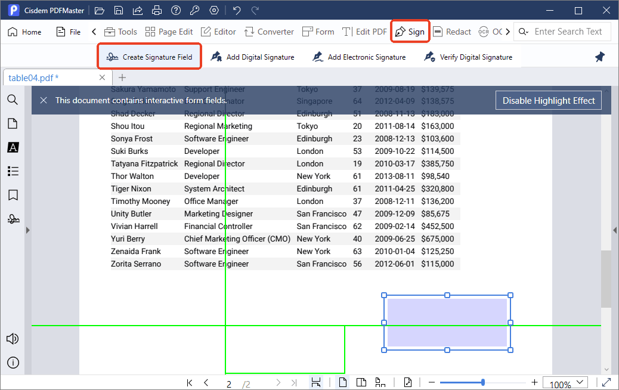619x390 pixels.
Task: Click the speaker read-aloud icon
Action: tap(13, 339)
